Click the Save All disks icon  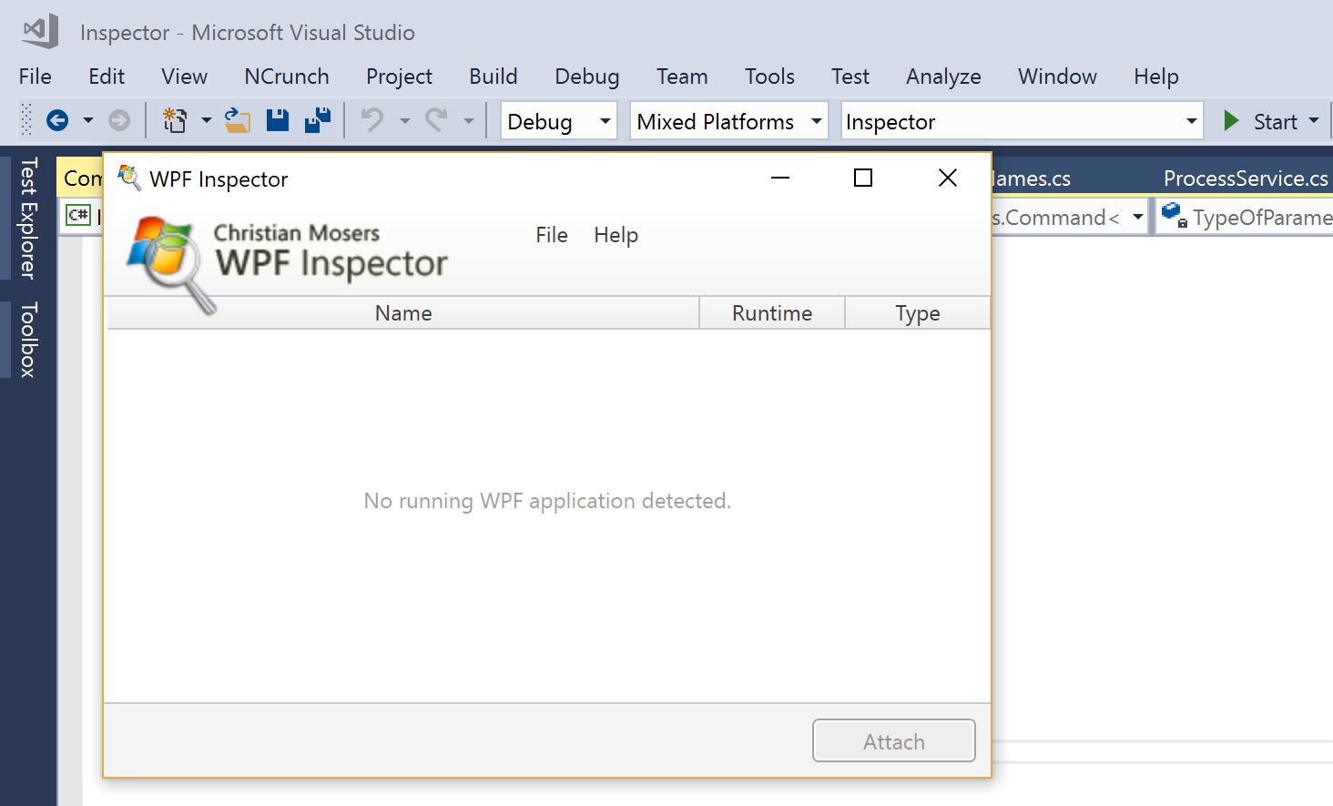(x=318, y=120)
